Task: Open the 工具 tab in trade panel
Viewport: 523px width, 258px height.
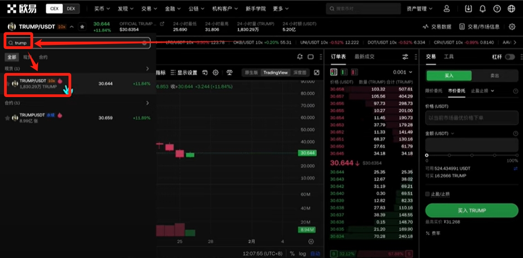Action: [x=449, y=57]
